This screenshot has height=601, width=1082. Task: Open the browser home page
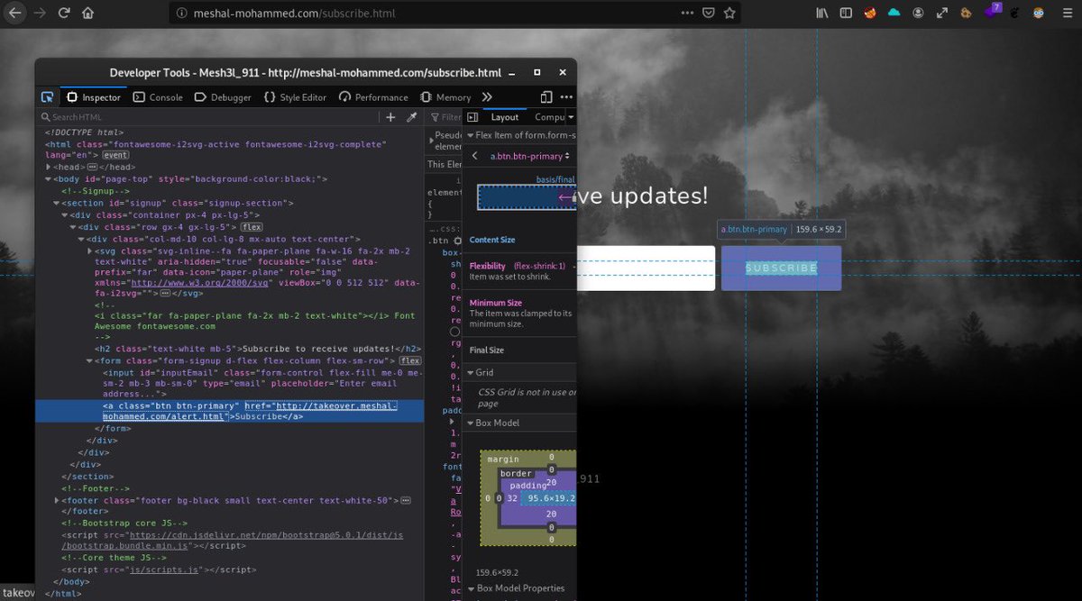click(88, 14)
